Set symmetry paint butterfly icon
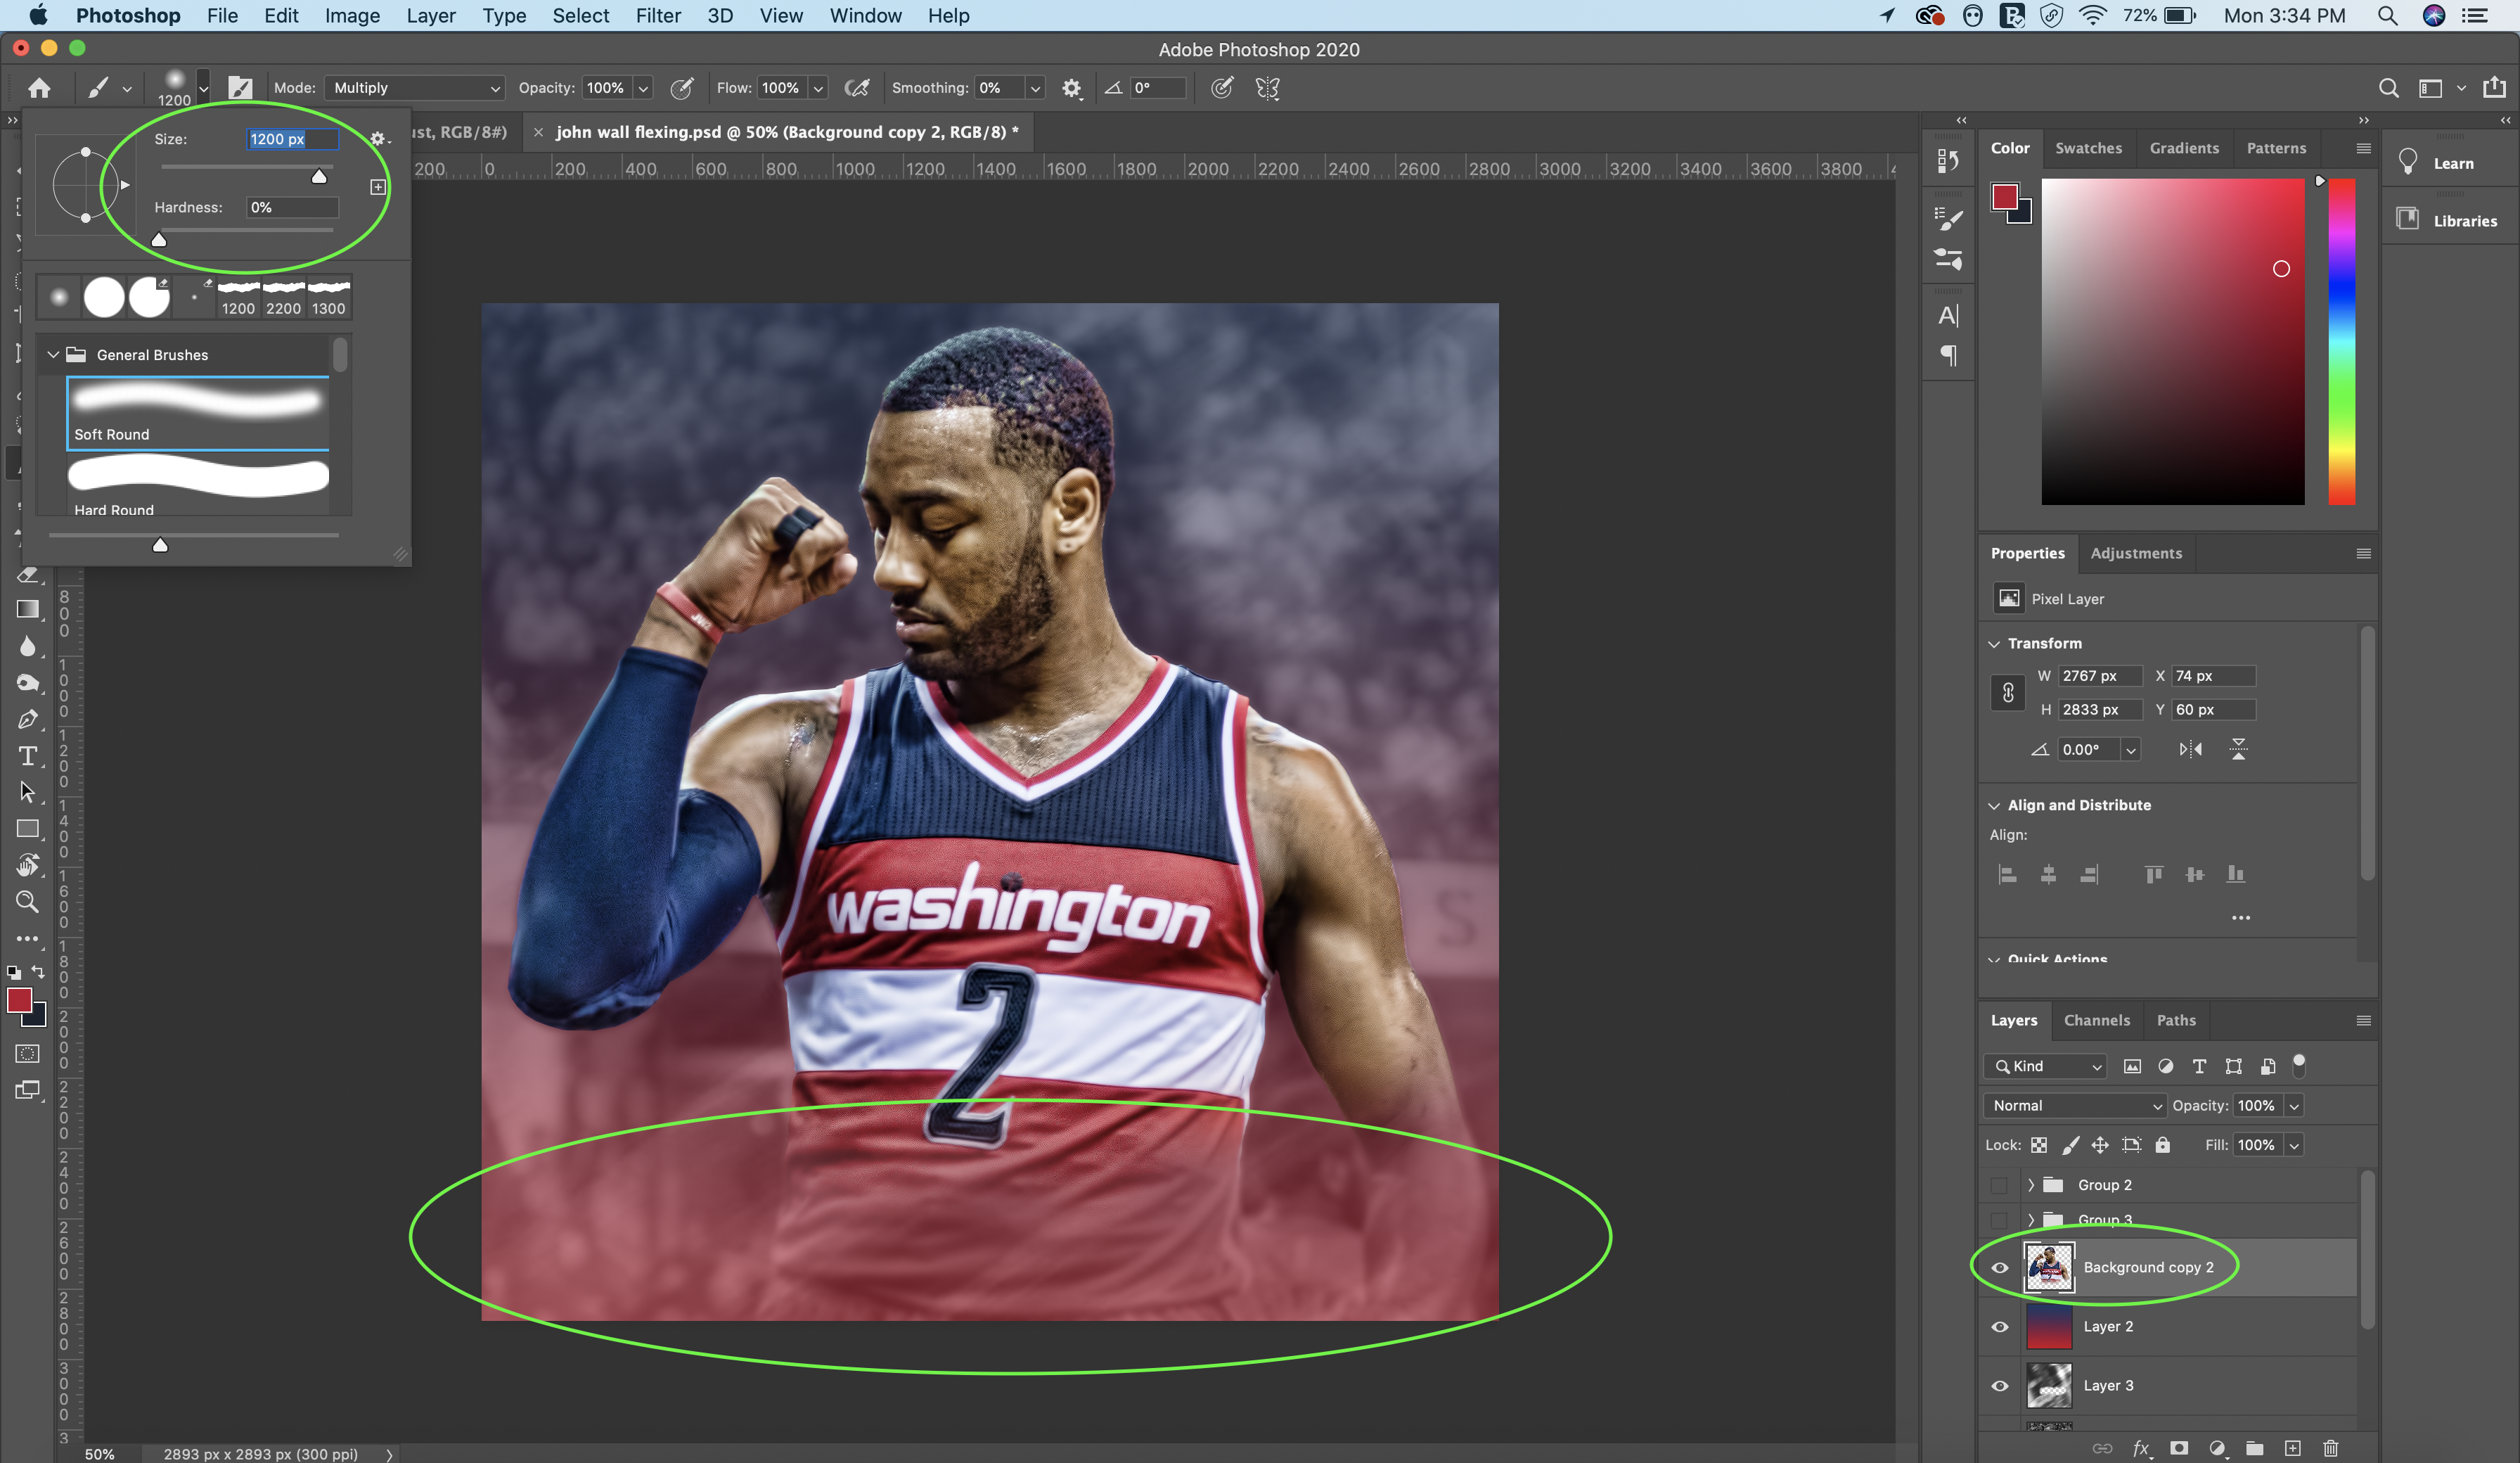Image resolution: width=2520 pixels, height=1463 pixels. (1267, 88)
